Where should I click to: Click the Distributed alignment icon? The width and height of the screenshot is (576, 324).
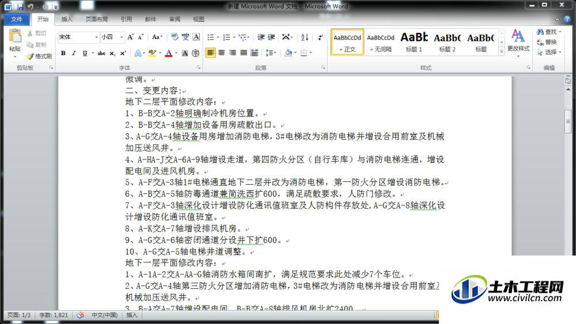254,53
